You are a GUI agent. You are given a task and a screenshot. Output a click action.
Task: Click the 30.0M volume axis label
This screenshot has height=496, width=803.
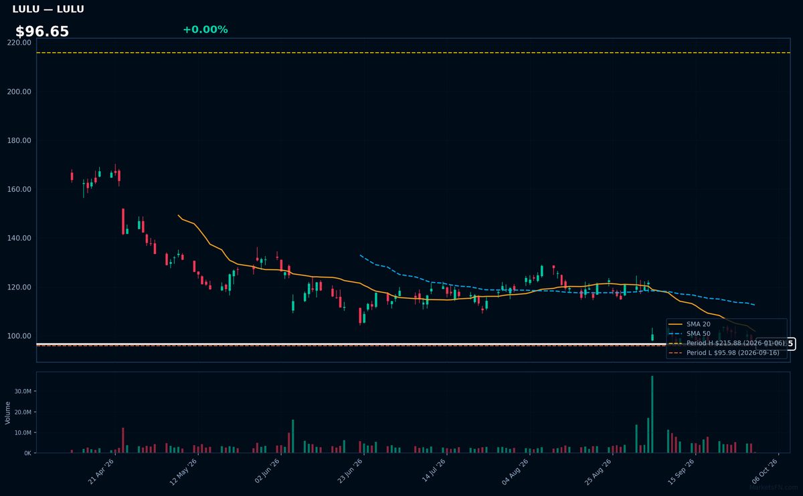click(x=23, y=392)
